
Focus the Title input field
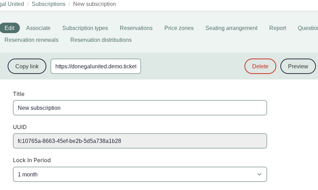[140, 108]
